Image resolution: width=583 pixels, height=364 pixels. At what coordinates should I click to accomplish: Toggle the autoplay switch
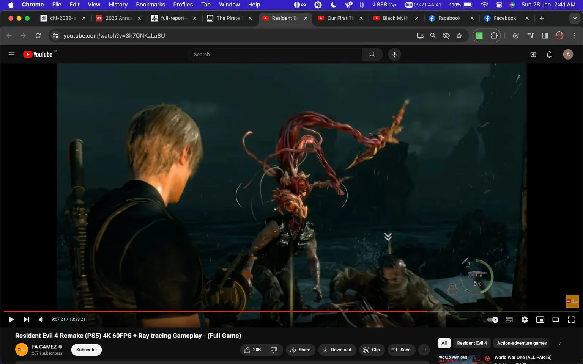click(493, 320)
